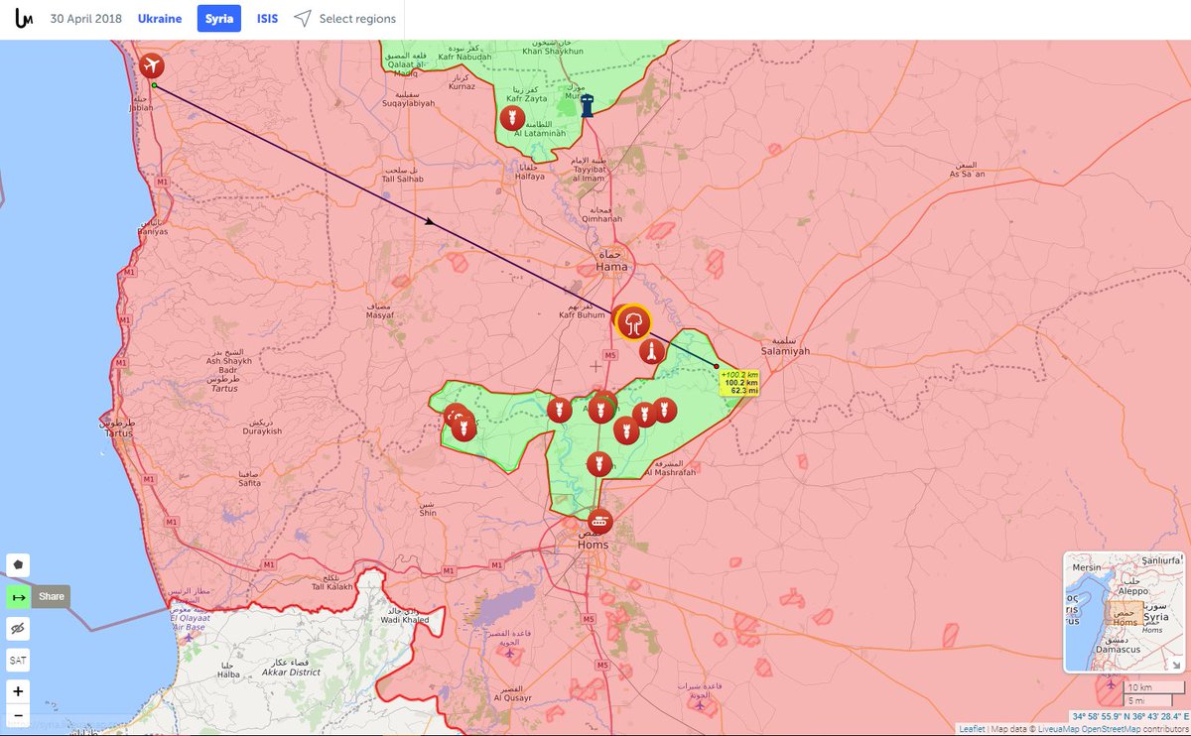Screen dimensions: 1191x736
Task: Click the rocket marker below the explosion icon
Action: coord(651,351)
